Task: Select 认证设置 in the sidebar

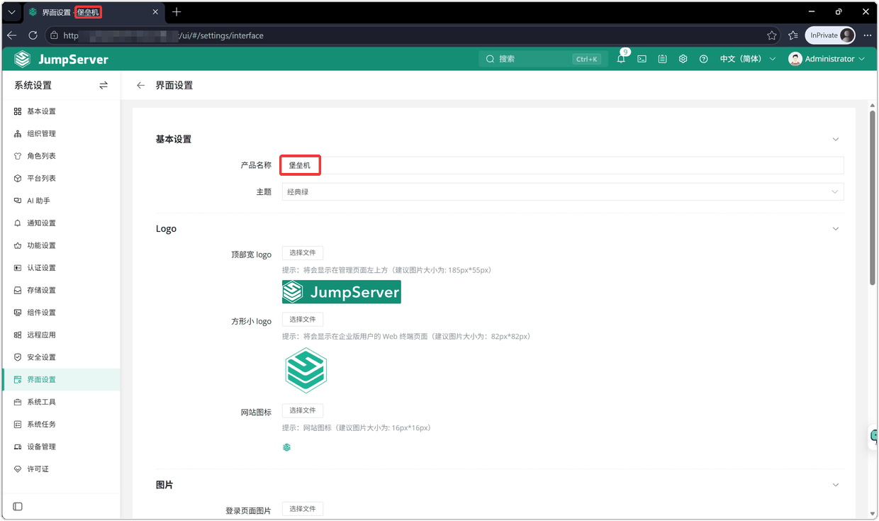Action: 61,268
